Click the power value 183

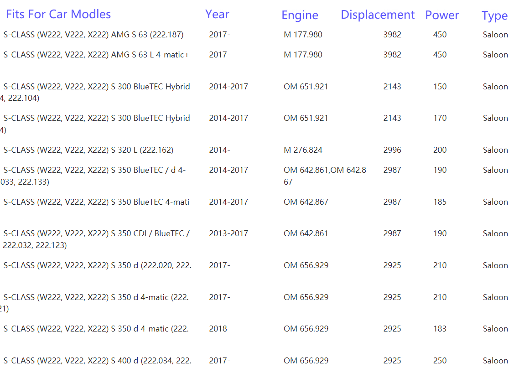[x=440, y=329]
